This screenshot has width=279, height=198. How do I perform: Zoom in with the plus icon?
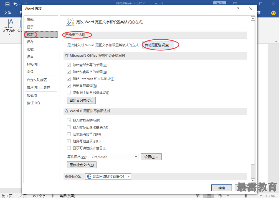point(261,196)
